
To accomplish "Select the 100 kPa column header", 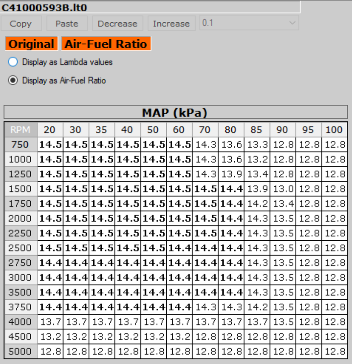I will [x=334, y=130].
